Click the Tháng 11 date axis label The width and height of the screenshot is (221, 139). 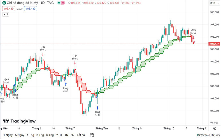(202, 128)
